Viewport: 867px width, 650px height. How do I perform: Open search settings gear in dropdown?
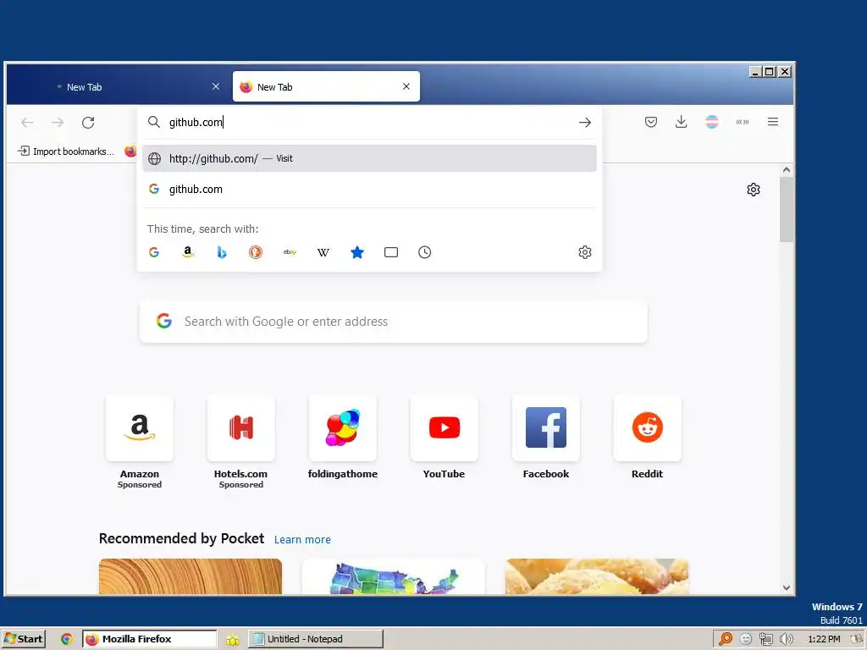click(x=585, y=252)
